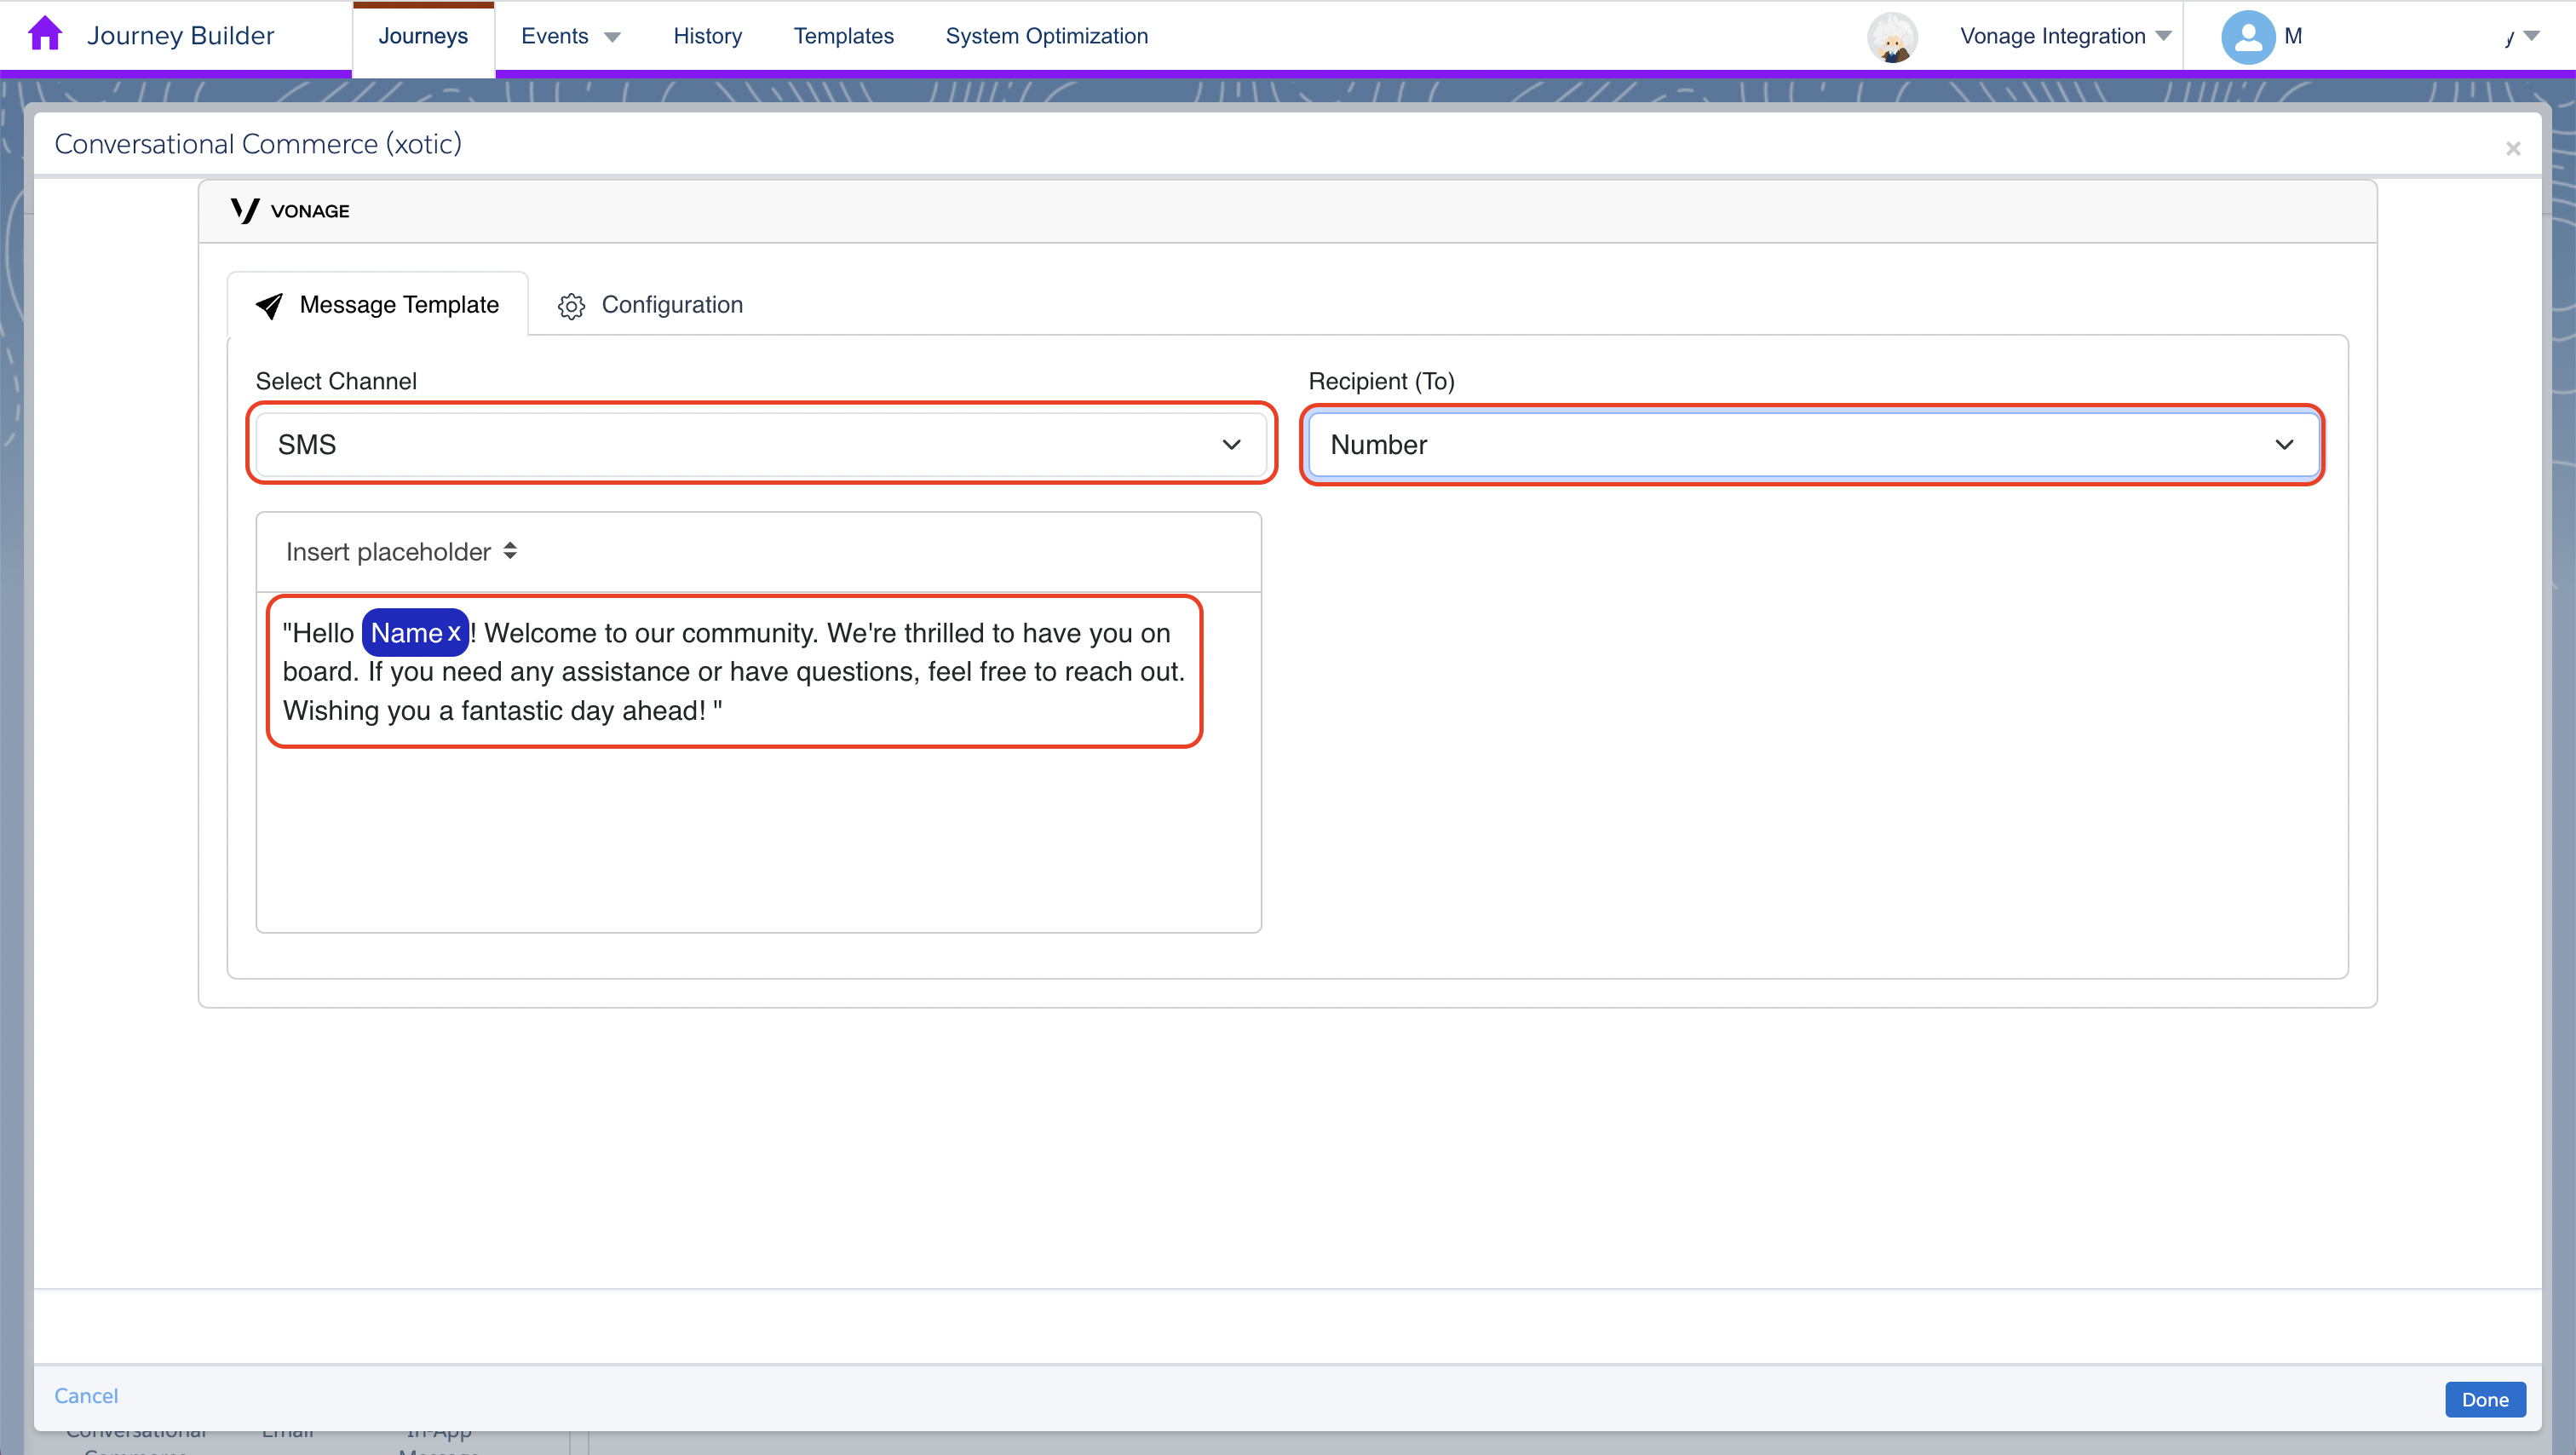This screenshot has height=1455, width=2576.
Task: Click the Cancel link
Action: pos(86,1395)
